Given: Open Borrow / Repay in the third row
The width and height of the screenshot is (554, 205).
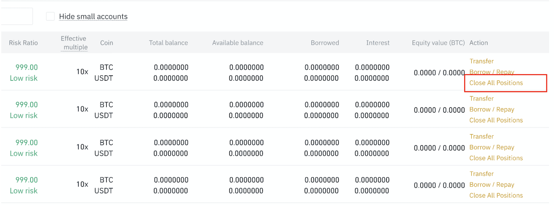Looking at the screenshot, I should click(x=492, y=147).
